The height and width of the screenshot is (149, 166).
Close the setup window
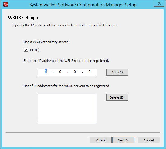click(159, 3)
